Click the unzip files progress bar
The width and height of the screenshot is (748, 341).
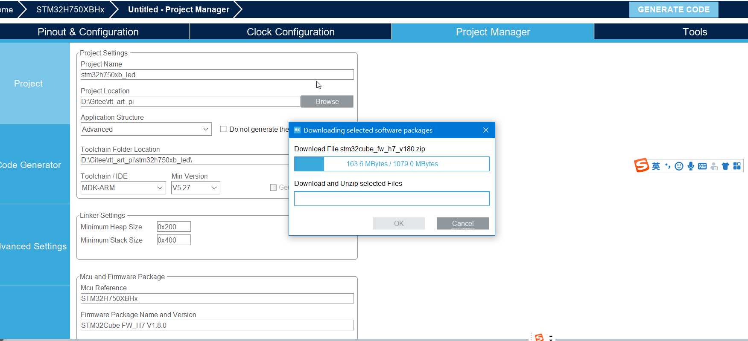click(x=392, y=198)
